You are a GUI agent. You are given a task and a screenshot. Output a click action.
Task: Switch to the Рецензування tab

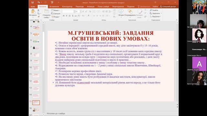118,6
